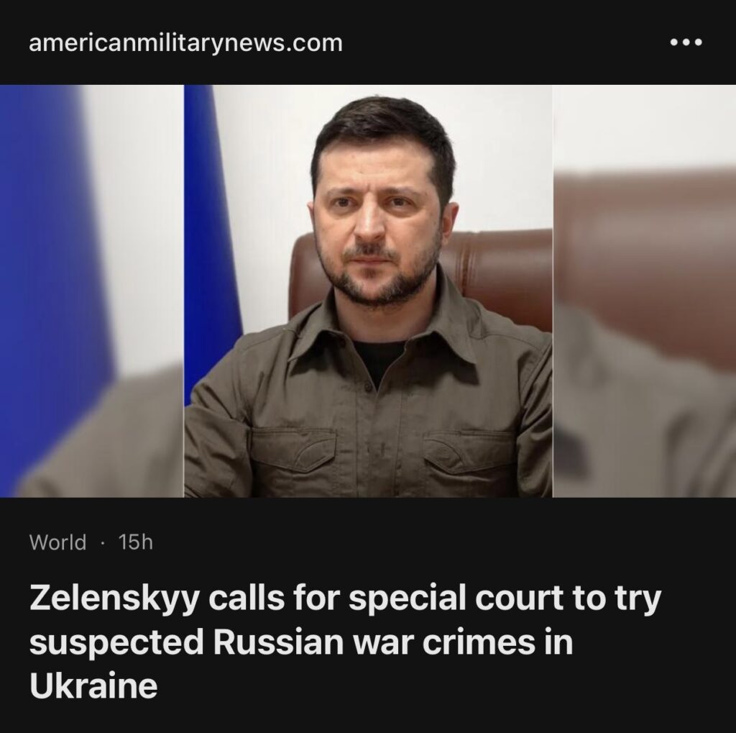Click the dot separator between World and 15h
The image size is (736, 733).
pos(102,542)
